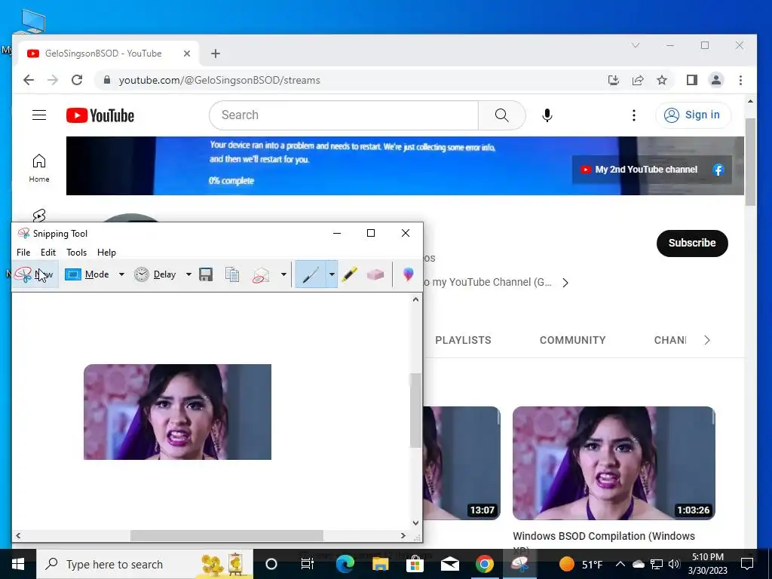Image resolution: width=772 pixels, height=579 pixels.
Task: Click the YouTube search magnifier button
Action: [501, 115]
